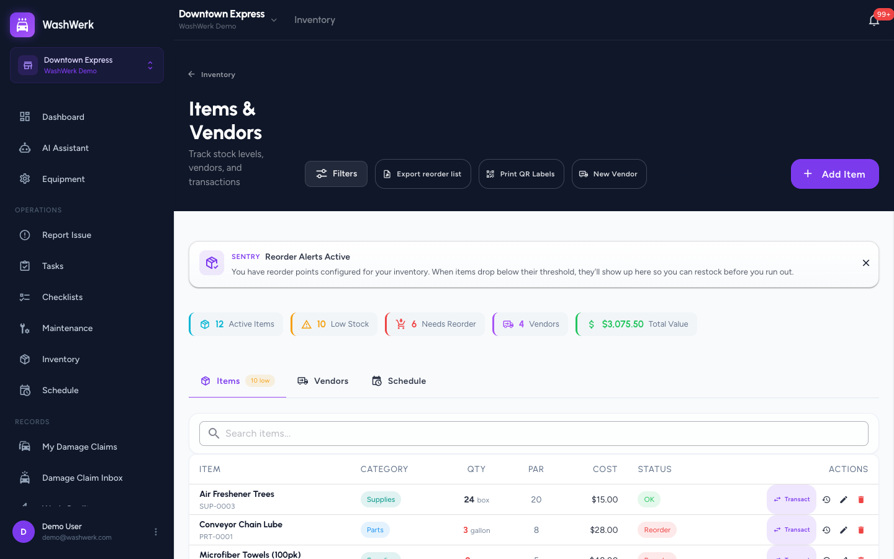Click the Filters sliders icon
Screen dimensions: 894x559
pyautogui.click(x=322, y=174)
